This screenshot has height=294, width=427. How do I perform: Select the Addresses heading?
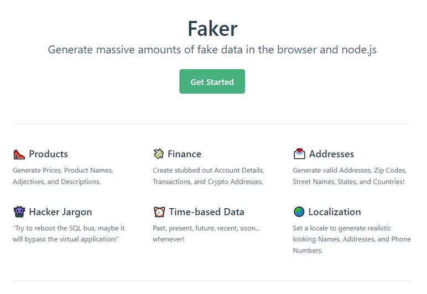[x=331, y=154]
